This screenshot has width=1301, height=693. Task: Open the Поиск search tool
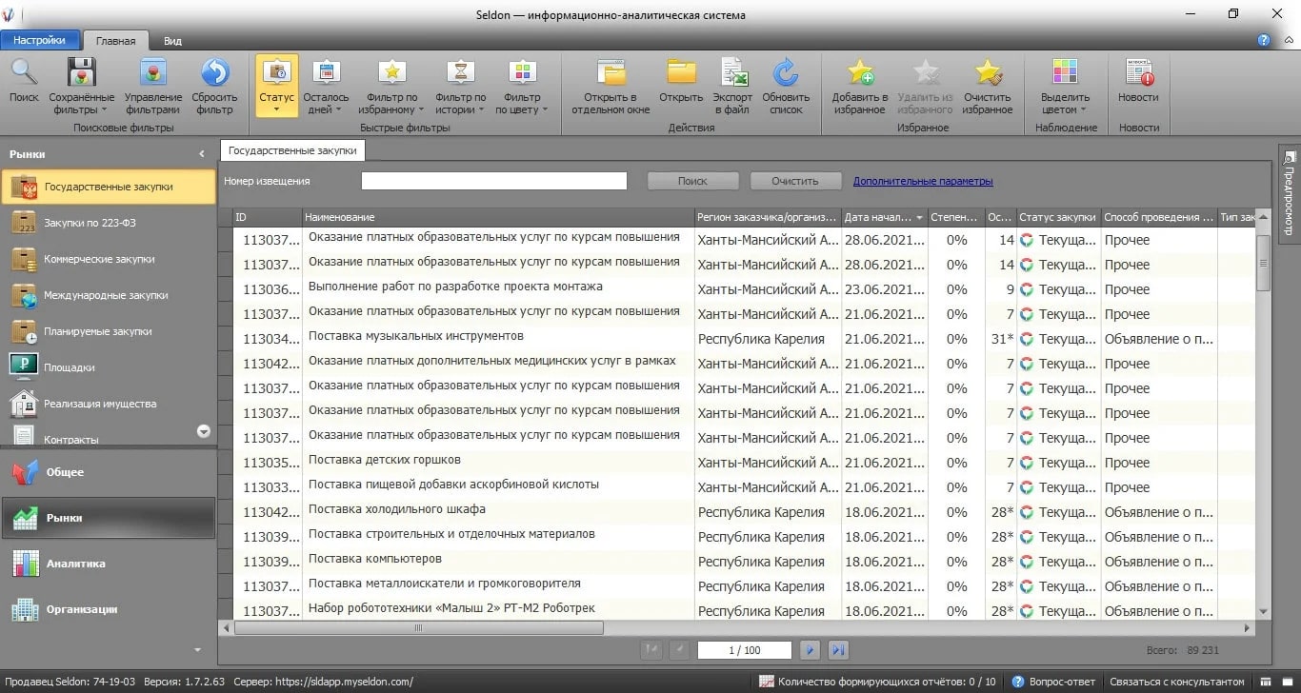click(x=24, y=82)
